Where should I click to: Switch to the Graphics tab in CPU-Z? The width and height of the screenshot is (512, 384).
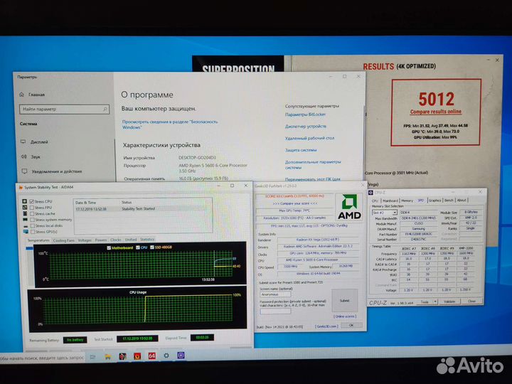[x=434, y=201]
